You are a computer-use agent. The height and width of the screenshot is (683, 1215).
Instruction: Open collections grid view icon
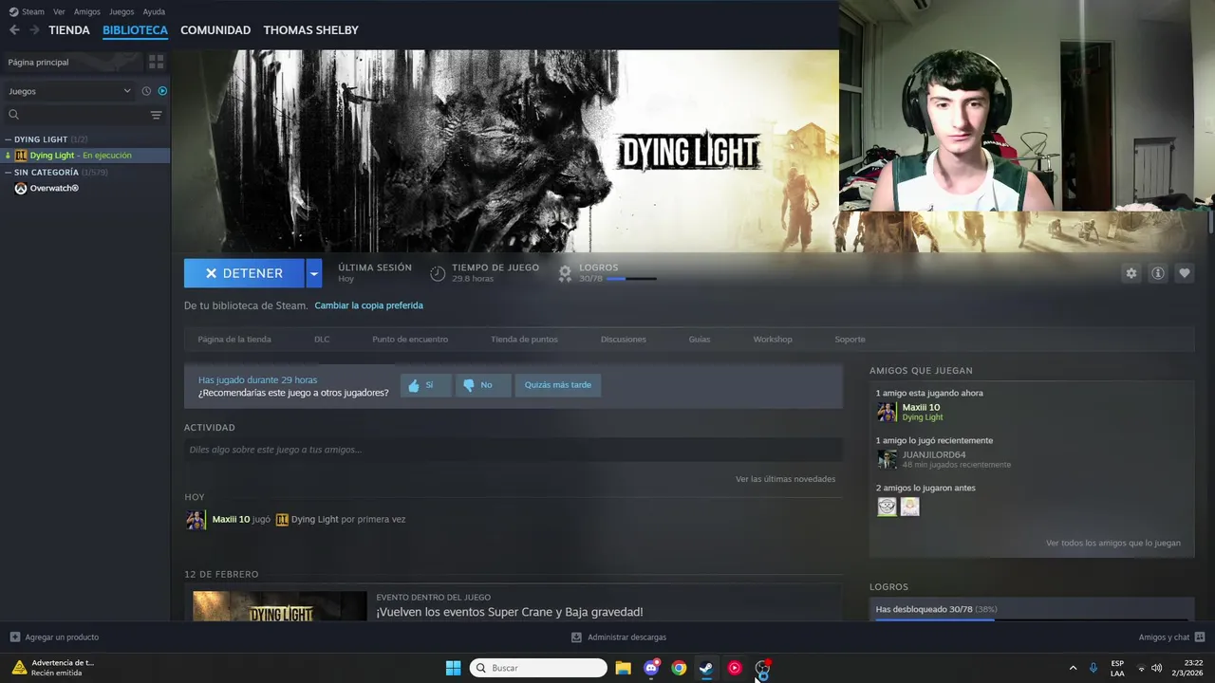coord(157,62)
